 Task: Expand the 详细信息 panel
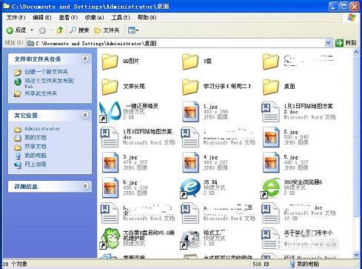pos(85,186)
